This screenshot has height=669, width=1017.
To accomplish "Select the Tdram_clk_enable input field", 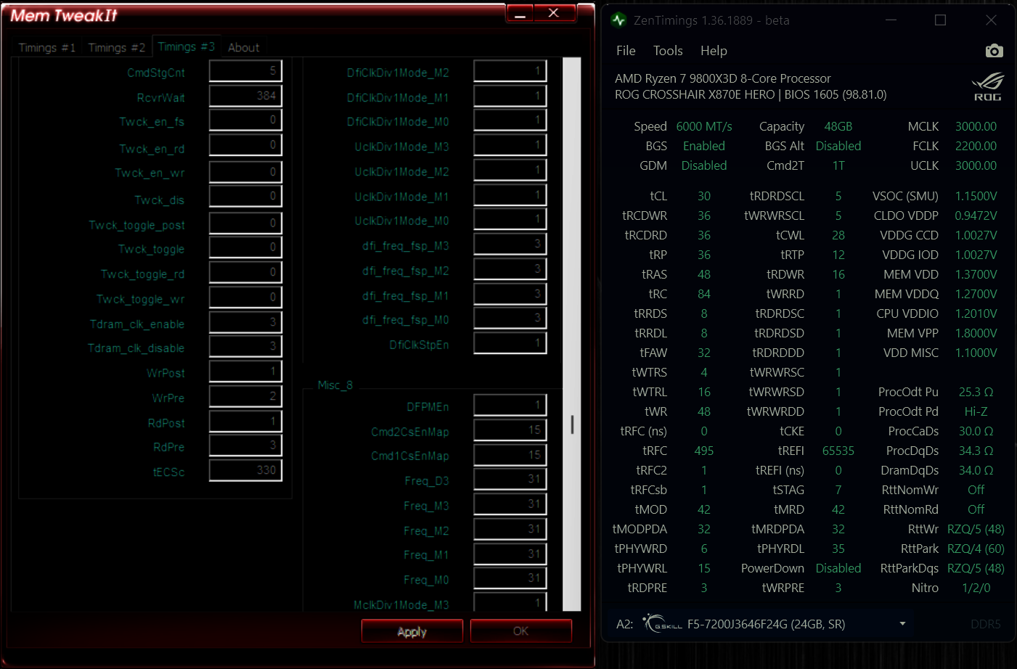I will pos(245,322).
